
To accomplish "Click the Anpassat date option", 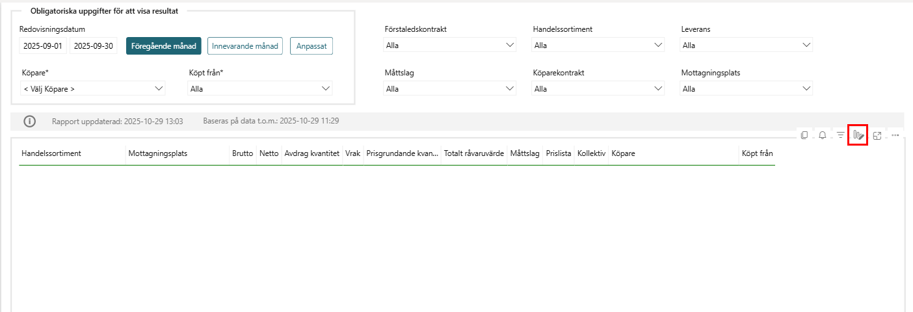I will [x=311, y=46].
